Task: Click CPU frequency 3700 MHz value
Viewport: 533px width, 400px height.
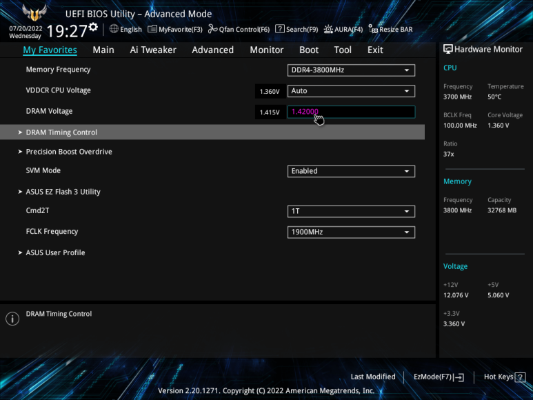Action: [x=457, y=97]
